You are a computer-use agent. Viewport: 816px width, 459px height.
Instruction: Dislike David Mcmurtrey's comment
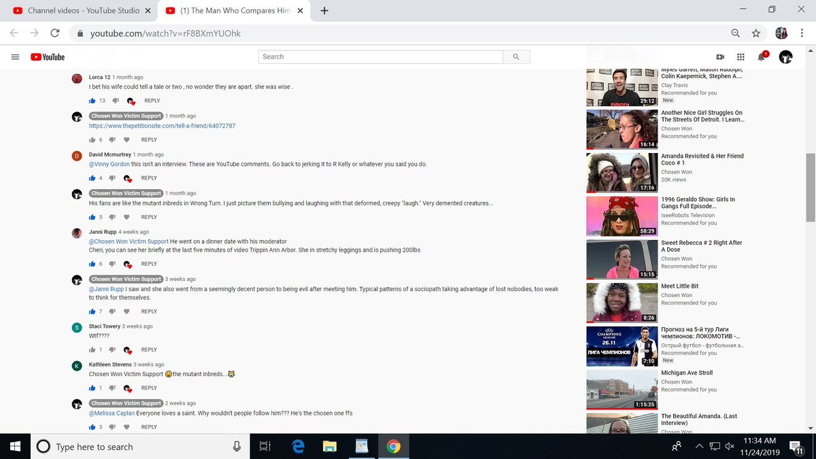coord(111,178)
